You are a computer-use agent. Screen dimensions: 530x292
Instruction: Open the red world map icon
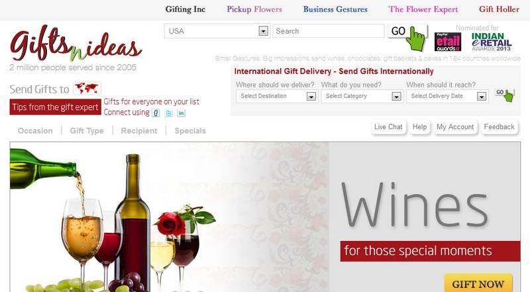coord(87,89)
